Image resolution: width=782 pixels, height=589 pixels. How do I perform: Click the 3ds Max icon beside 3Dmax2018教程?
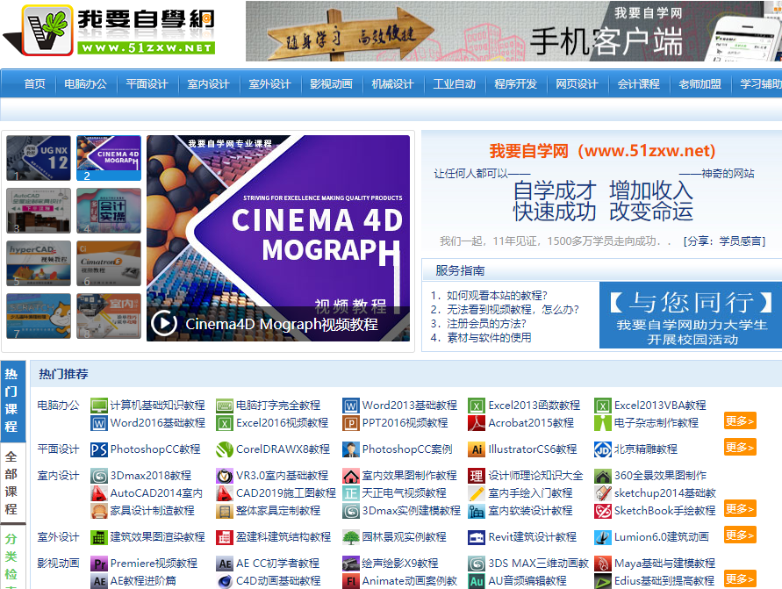click(99, 477)
